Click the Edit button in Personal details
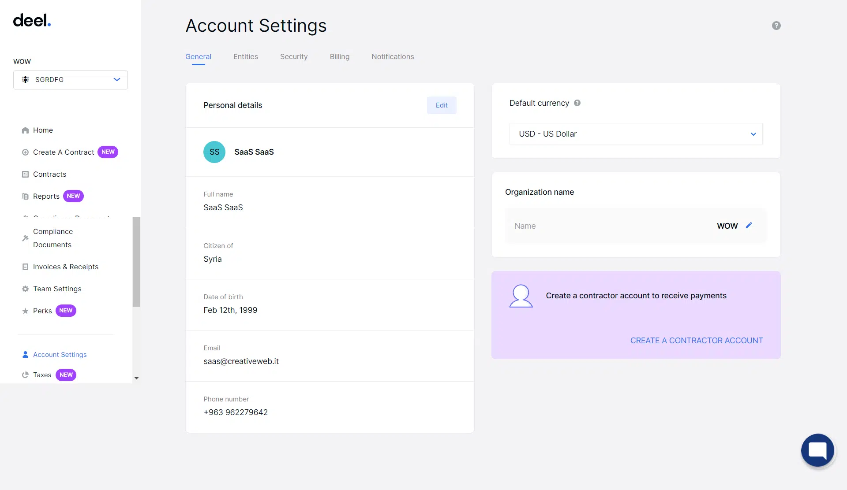847x490 pixels. pyautogui.click(x=442, y=105)
